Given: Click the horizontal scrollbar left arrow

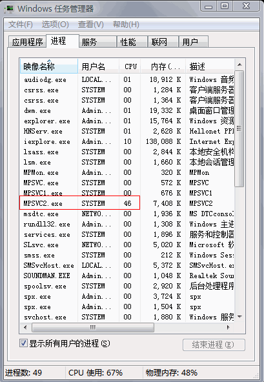Looking at the screenshot, I should click(25, 327).
